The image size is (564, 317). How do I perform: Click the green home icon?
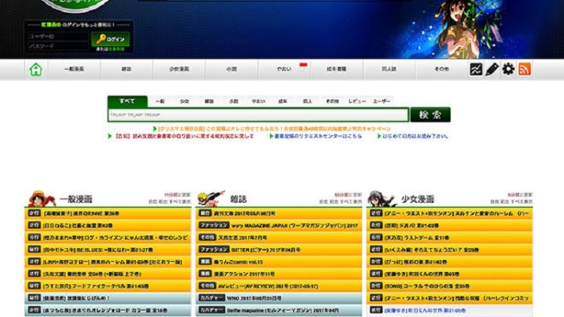pyautogui.click(x=35, y=70)
